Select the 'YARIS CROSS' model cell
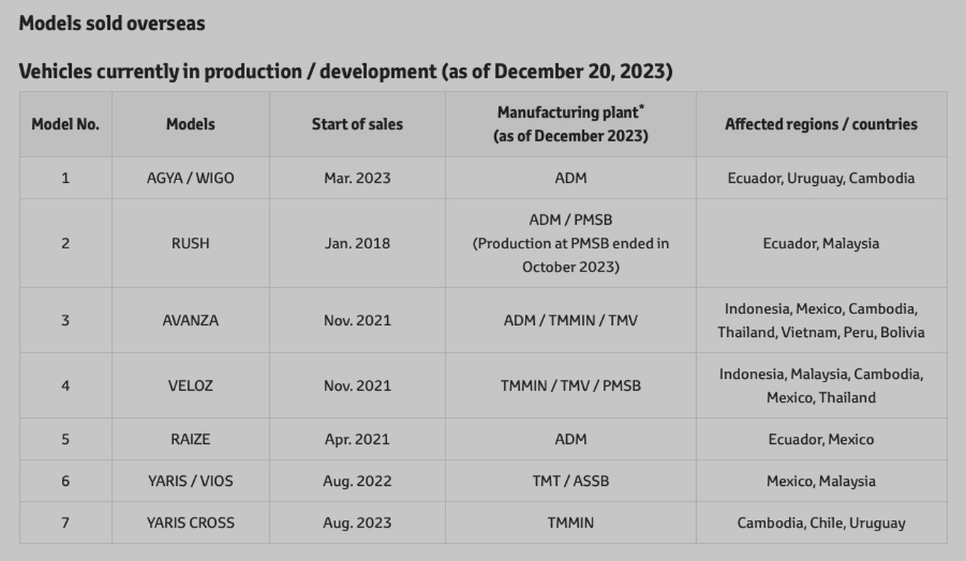The height and width of the screenshot is (561, 966). tap(190, 523)
